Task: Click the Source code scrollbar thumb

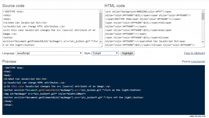Action: pos(101,21)
